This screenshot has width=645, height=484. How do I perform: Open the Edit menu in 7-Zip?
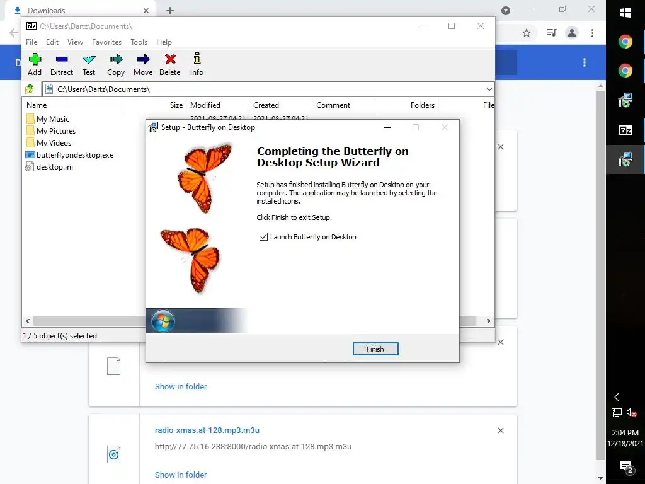point(52,42)
